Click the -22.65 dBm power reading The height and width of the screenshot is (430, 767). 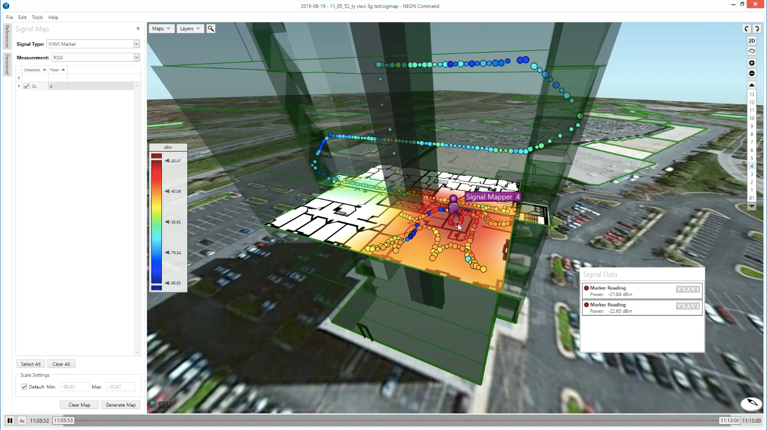[620, 311]
